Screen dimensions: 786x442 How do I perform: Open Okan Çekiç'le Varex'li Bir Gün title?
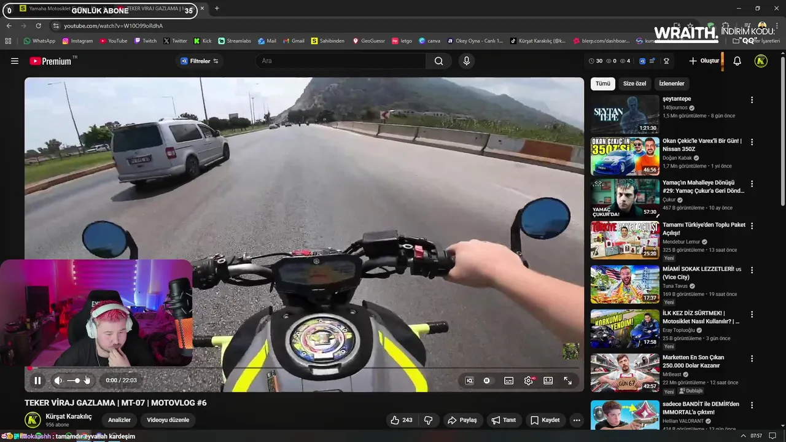(702, 145)
